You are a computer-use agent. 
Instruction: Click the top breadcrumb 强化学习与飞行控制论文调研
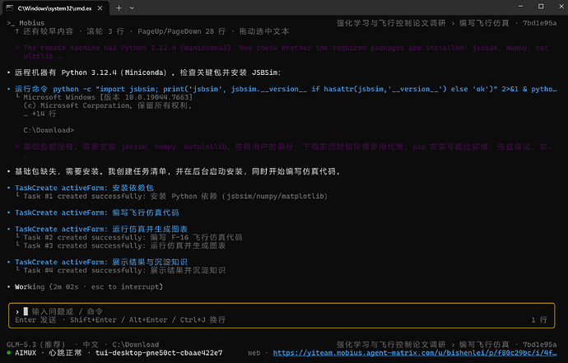[x=391, y=23]
